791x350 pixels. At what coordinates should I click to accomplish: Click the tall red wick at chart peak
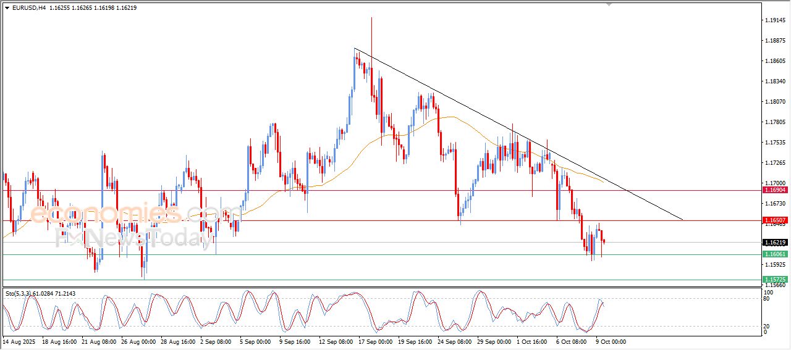click(x=371, y=31)
